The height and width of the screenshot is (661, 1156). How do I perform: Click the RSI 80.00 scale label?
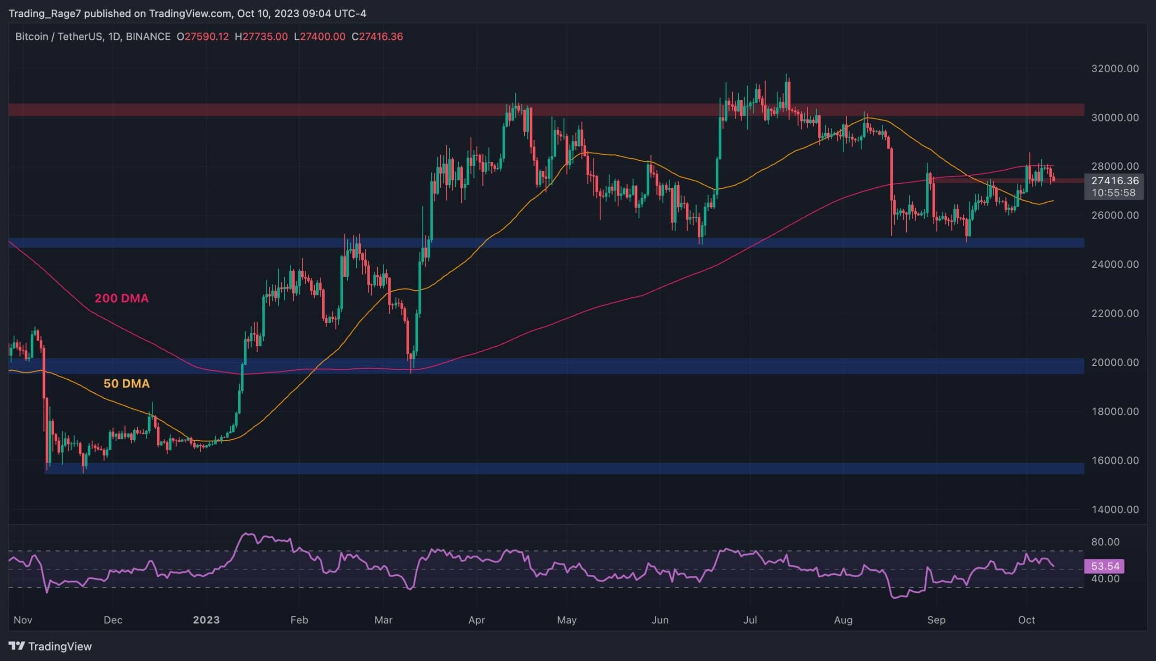click(1105, 542)
